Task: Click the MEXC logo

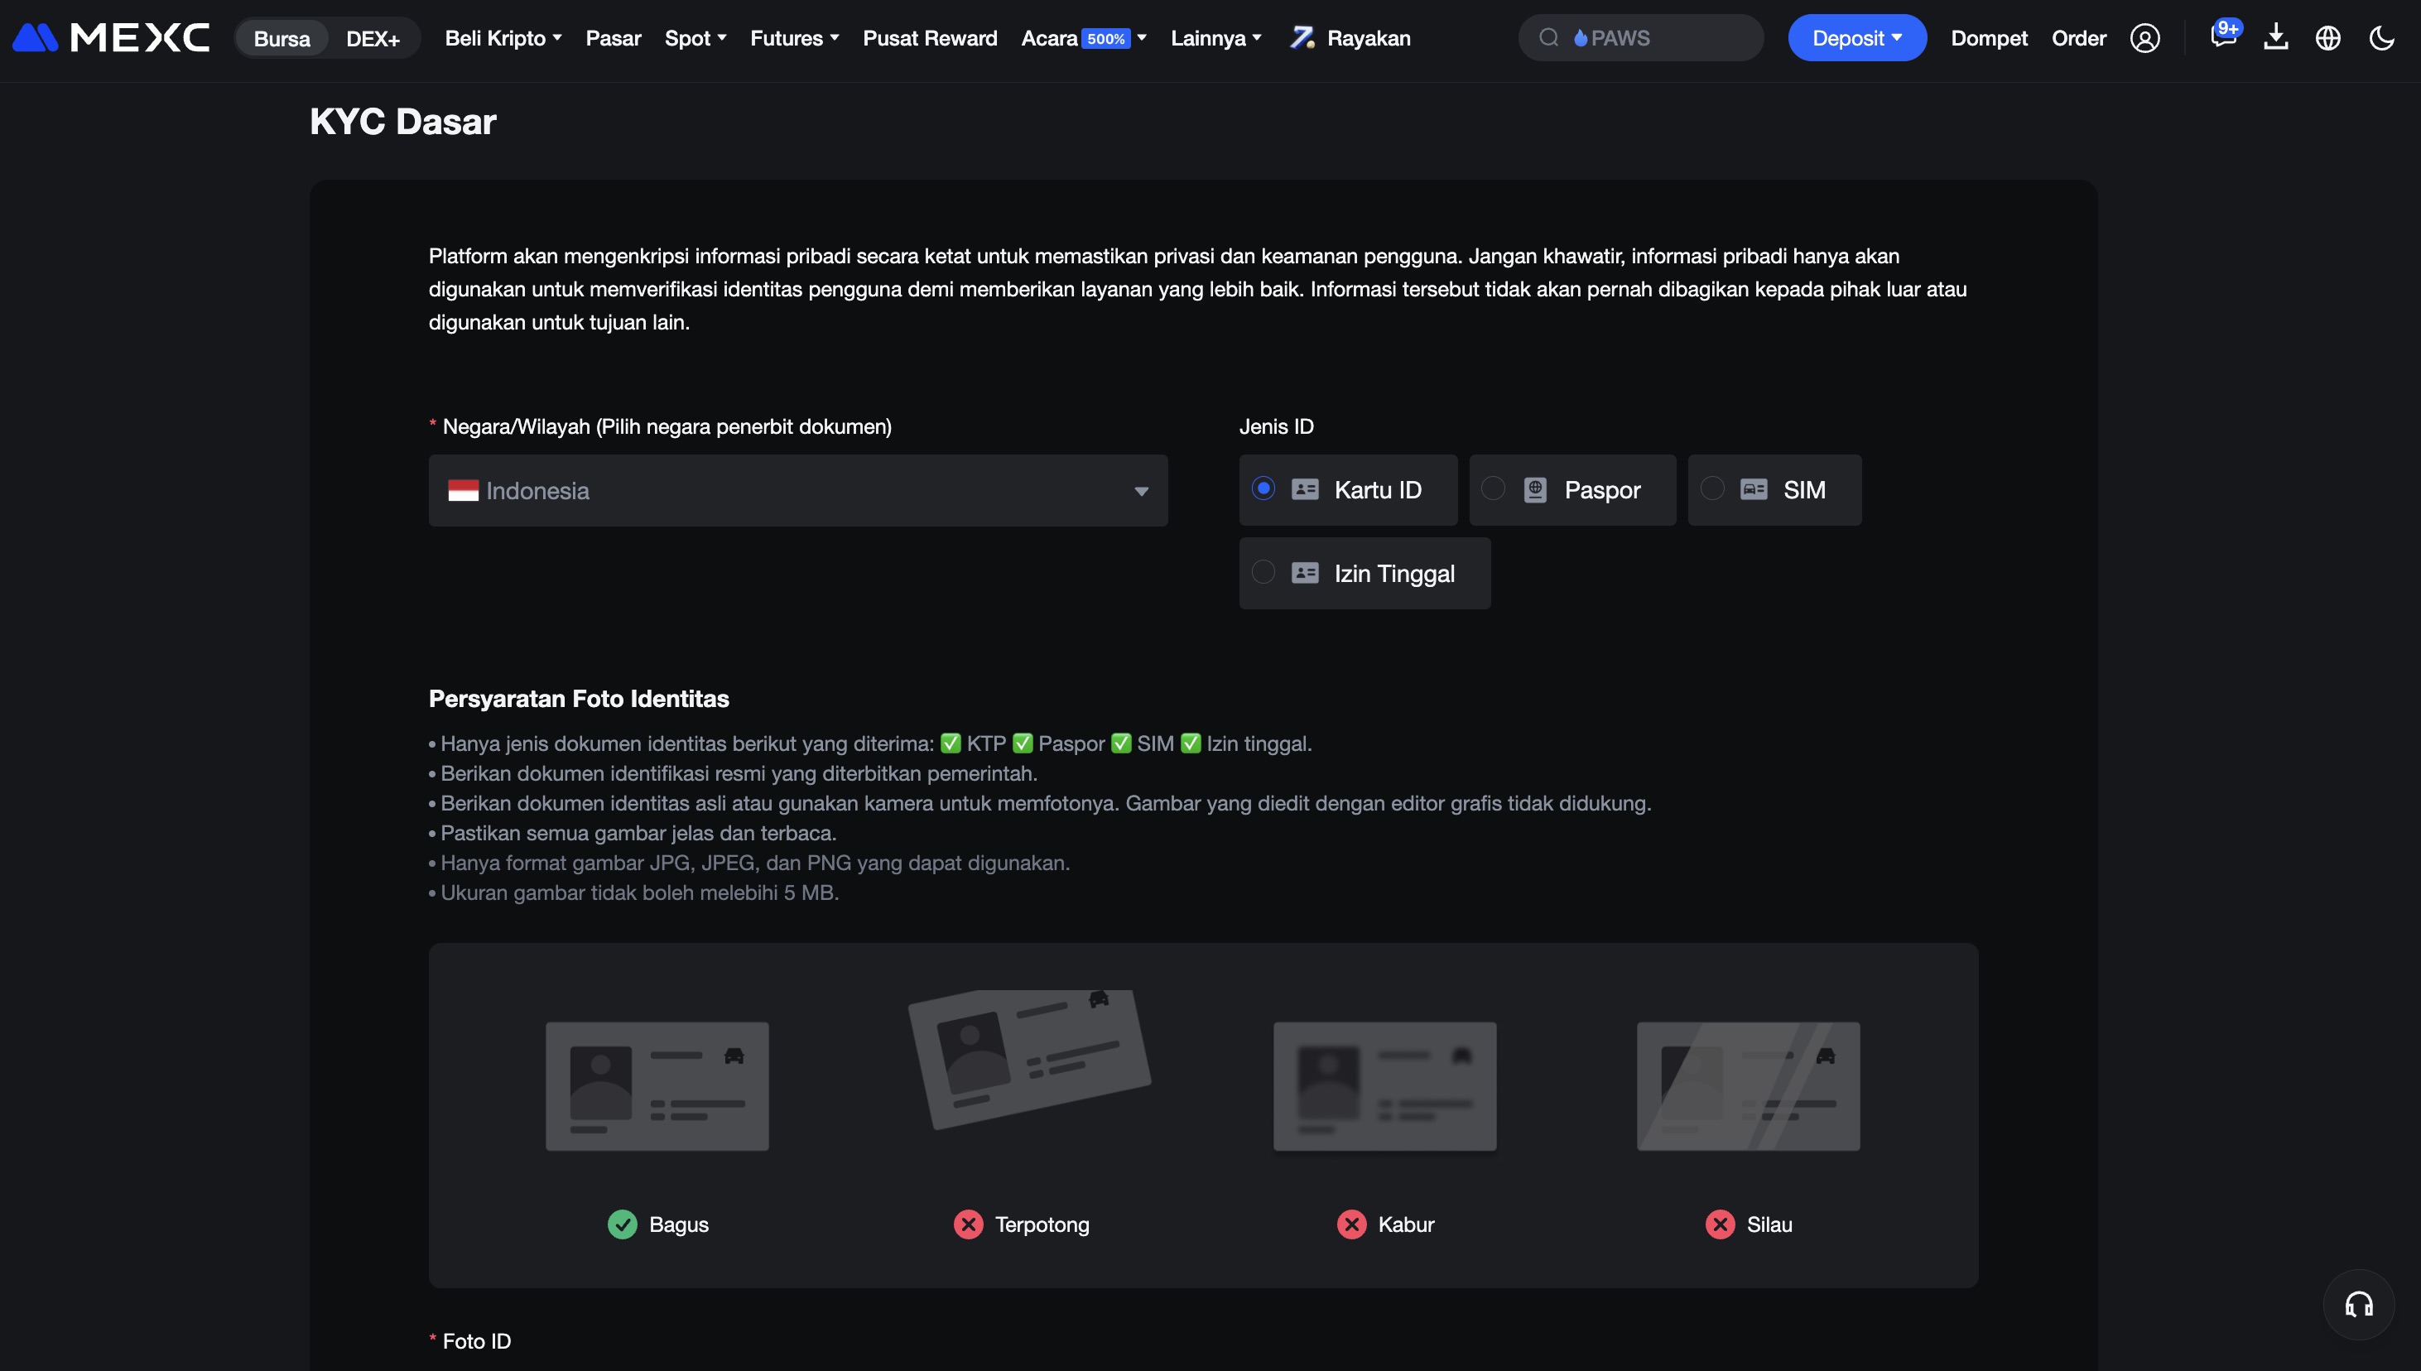Action: (111, 37)
